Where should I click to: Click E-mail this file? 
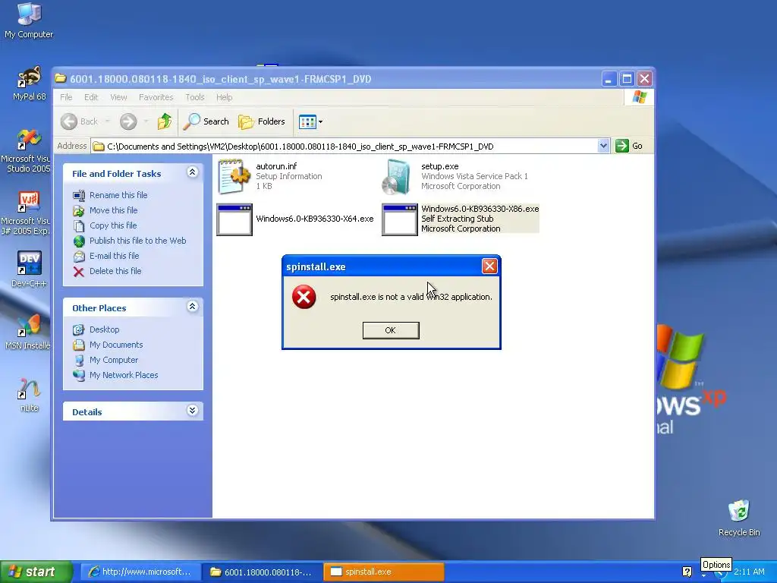pos(115,256)
